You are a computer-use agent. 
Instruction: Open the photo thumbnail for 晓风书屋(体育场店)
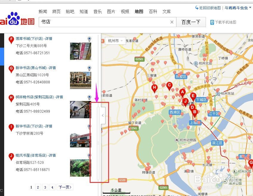(80, 168)
